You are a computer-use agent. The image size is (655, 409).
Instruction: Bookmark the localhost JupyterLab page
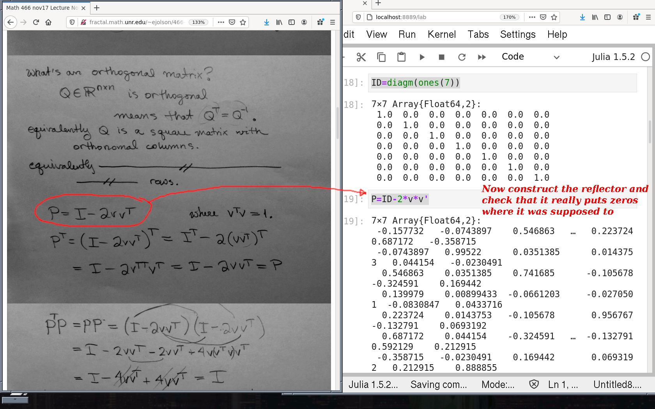(554, 17)
